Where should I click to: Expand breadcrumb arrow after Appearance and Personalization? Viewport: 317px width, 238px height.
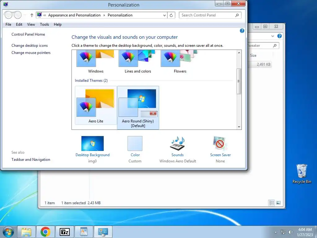click(104, 15)
